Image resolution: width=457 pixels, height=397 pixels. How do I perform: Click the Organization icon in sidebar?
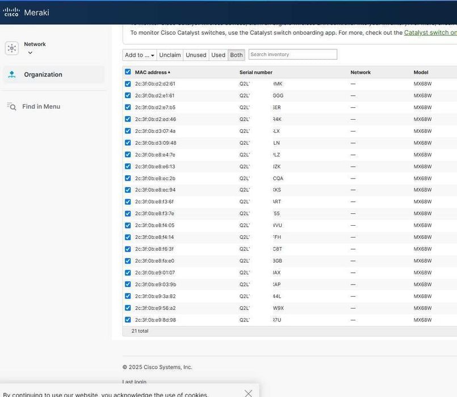[12, 74]
